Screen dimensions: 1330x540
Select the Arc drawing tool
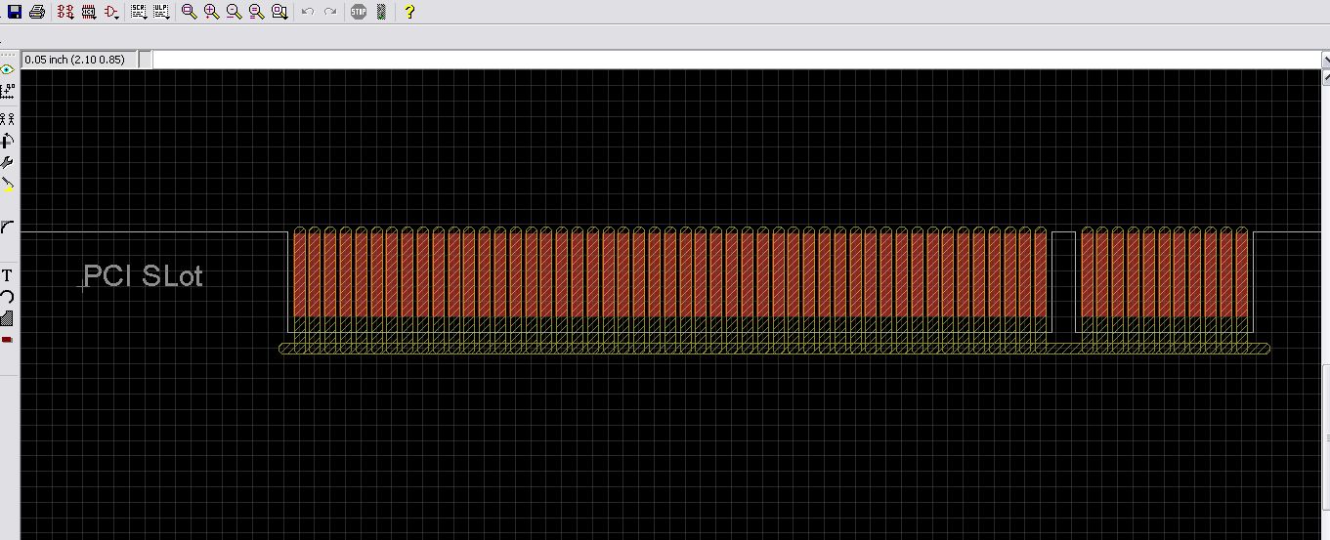click(8, 297)
